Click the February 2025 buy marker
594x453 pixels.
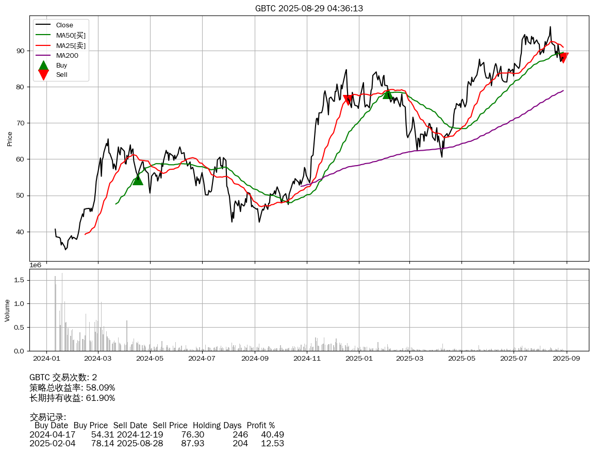pos(387,94)
